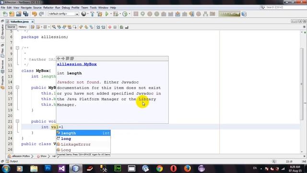Viewport: 307px width, 173px height.
Task: Switch to History view
Action: tap(23, 27)
